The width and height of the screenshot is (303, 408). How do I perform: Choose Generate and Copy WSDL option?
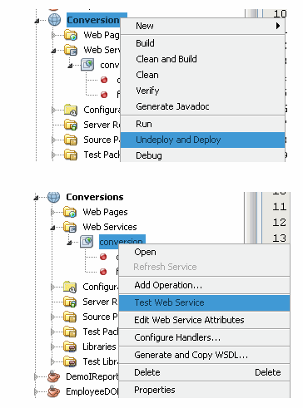tap(191, 355)
